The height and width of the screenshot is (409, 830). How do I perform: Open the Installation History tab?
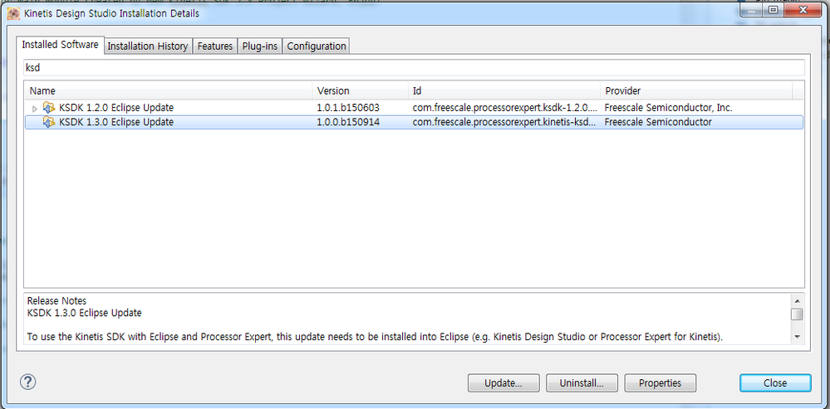148,46
